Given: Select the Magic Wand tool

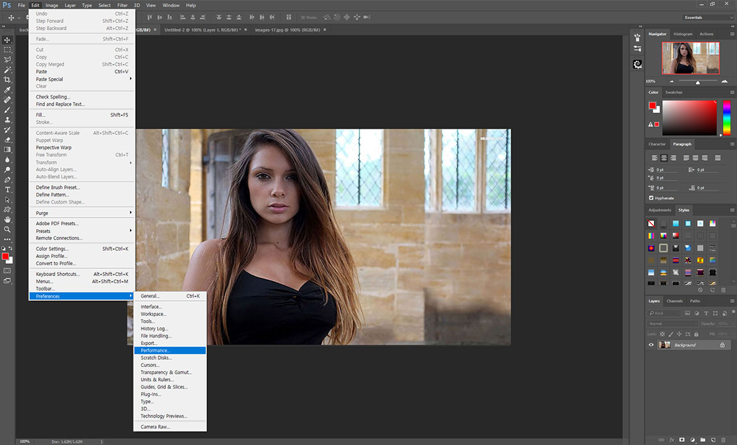Looking at the screenshot, I should coord(8,70).
